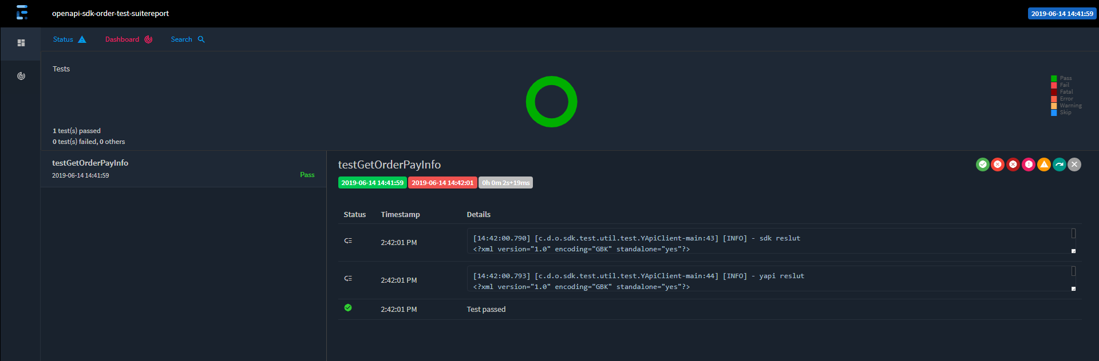This screenshot has height=361, width=1099.
Task: Filter steps by warning status
Action: [x=1044, y=165]
